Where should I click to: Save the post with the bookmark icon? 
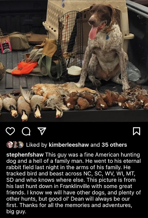click(x=136, y=131)
